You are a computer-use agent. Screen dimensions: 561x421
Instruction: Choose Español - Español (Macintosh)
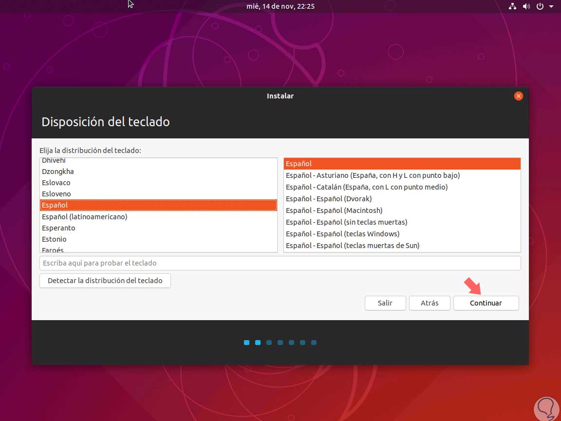coord(402,210)
